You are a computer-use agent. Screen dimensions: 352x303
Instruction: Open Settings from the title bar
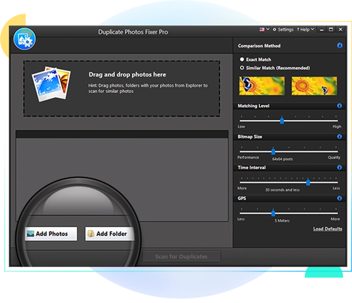click(x=283, y=29)
